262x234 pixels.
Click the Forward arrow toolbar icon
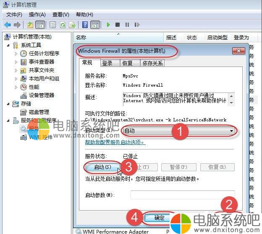[17, 25]
